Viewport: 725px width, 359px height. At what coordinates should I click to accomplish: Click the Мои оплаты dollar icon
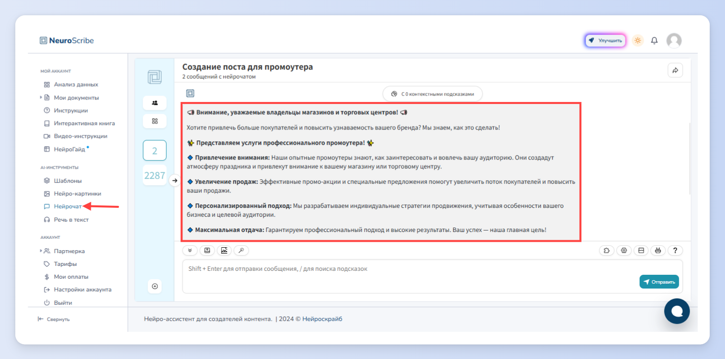[47, 277]
